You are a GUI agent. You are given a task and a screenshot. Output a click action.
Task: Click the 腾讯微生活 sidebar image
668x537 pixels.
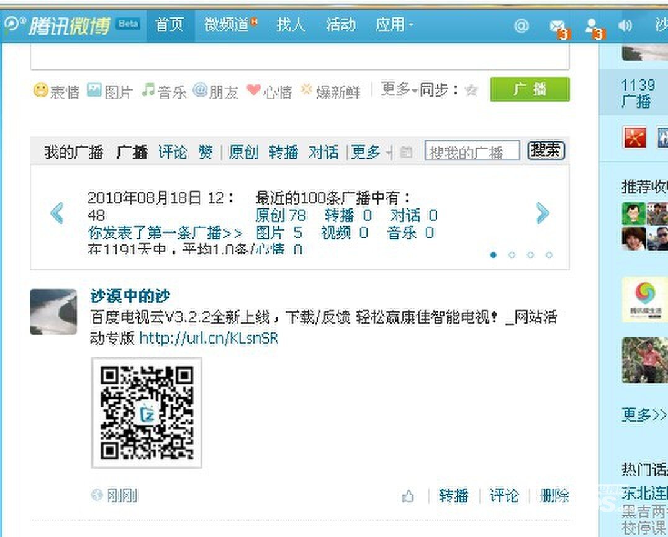[x=644, y=300]
